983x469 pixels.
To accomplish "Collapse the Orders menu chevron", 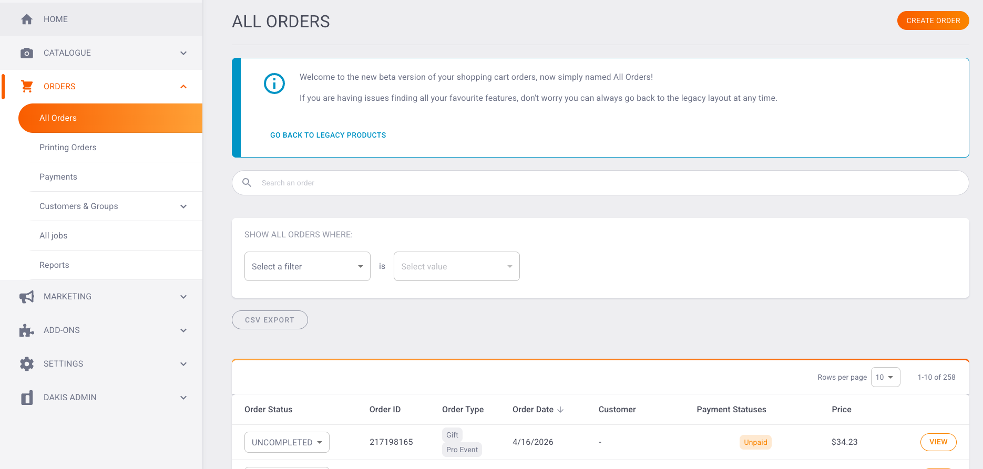I will click(183, 87).
